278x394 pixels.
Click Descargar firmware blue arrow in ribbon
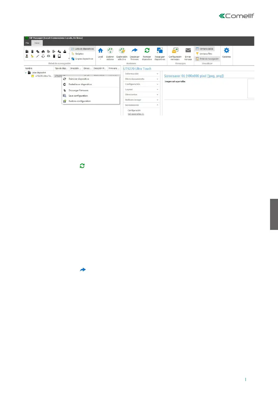click(x=135, y=50)
